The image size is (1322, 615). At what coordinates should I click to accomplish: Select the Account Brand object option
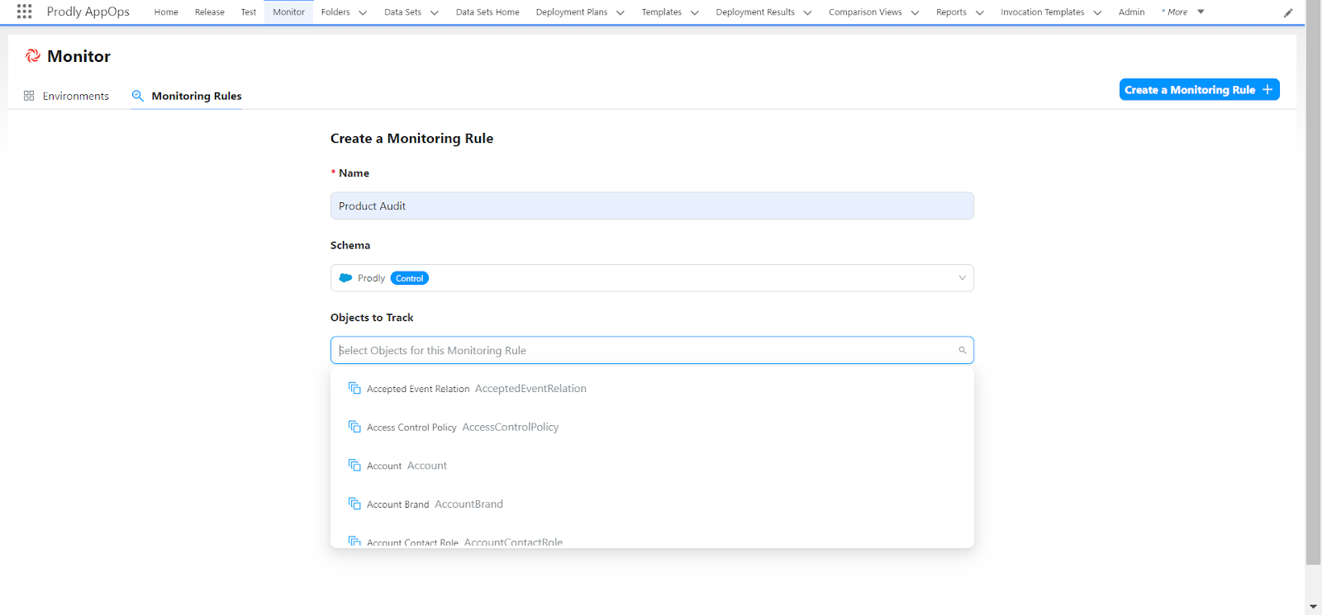click(x=652, y=504)
